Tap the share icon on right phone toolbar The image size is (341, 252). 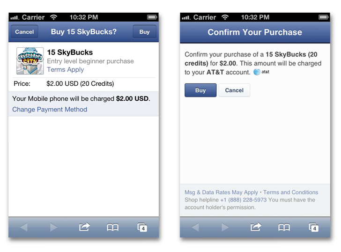point(255,227)
